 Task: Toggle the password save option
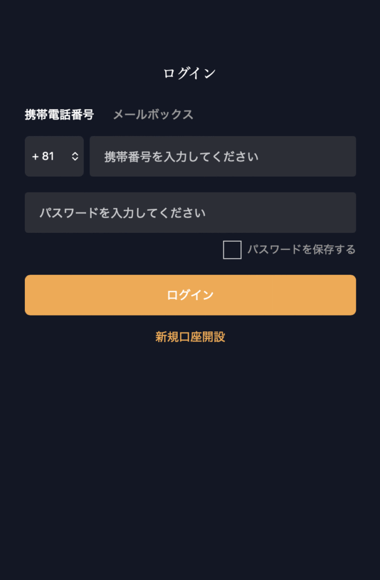(x=231, y=250)
